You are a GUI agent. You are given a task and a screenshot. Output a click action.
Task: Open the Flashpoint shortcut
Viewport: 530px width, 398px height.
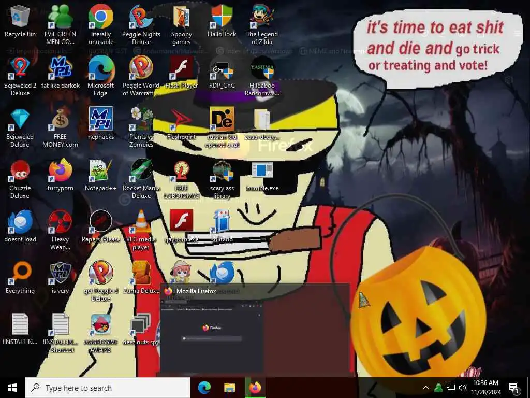pos(182,124)
